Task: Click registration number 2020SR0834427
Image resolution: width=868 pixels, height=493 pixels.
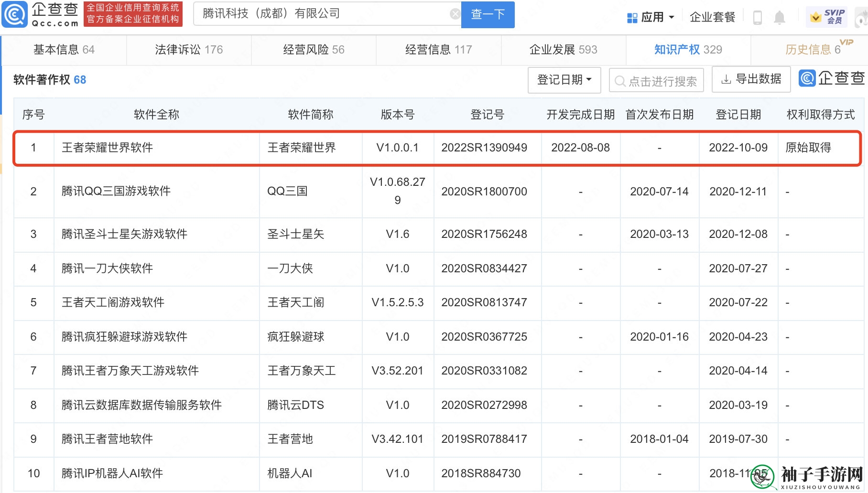Action: (x=484, y=268)
